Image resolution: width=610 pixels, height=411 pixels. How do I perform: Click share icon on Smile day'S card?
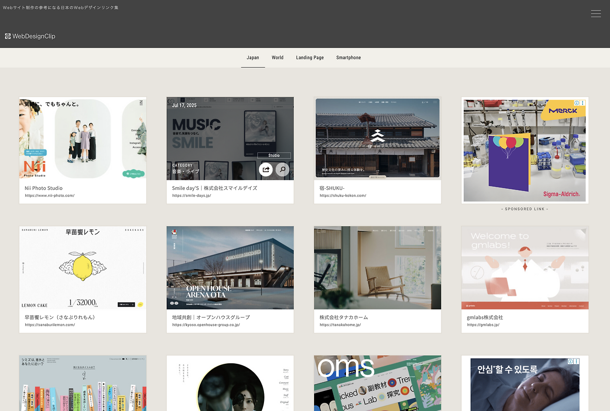click(266, 169)
